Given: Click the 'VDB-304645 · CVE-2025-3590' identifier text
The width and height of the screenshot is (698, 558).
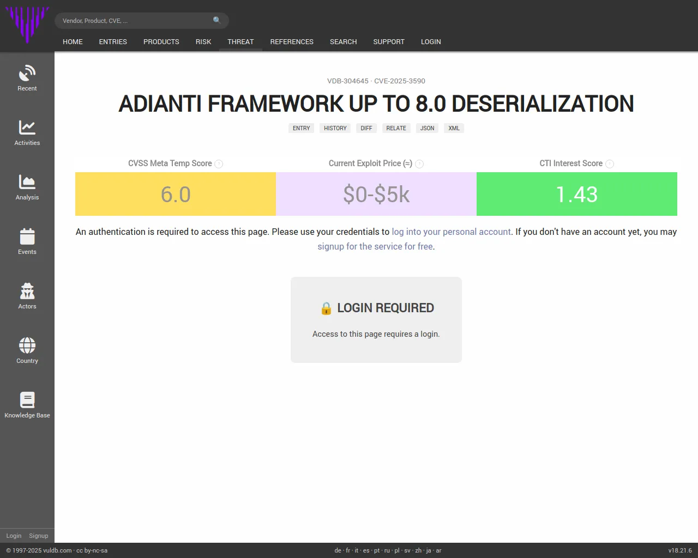Looking at the screenshot, I should pos(376,81).
